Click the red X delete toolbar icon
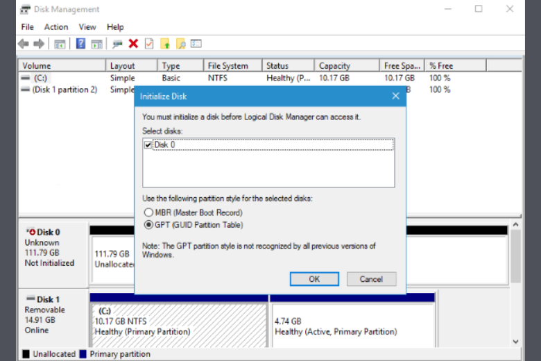Viewport: 541px width, 361px height. point(133,44)
